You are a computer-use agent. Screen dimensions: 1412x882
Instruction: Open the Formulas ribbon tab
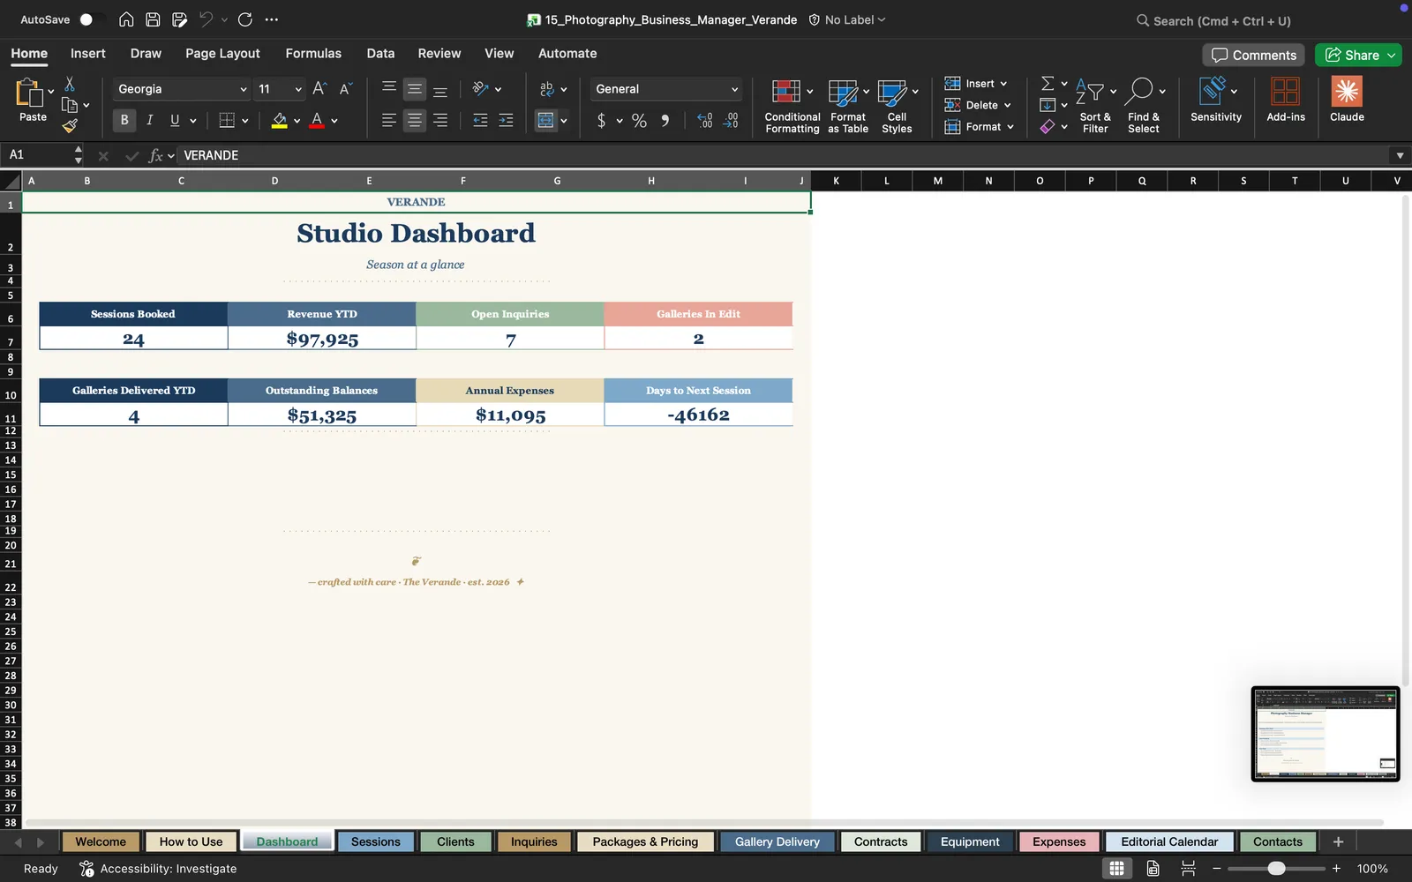pos(313,53)
